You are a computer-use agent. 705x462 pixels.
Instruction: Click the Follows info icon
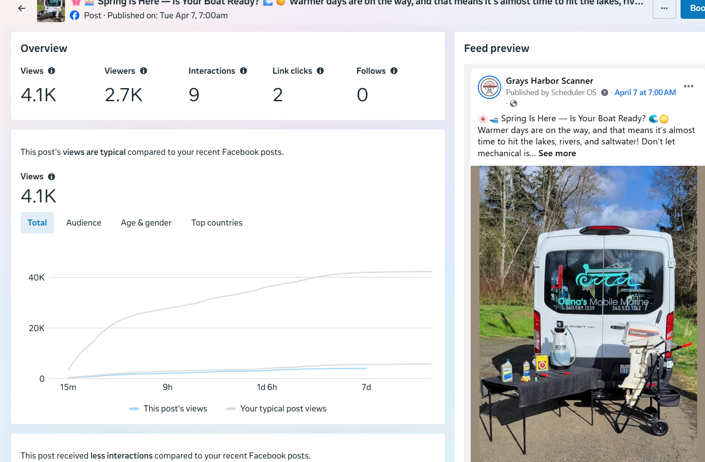394,71
